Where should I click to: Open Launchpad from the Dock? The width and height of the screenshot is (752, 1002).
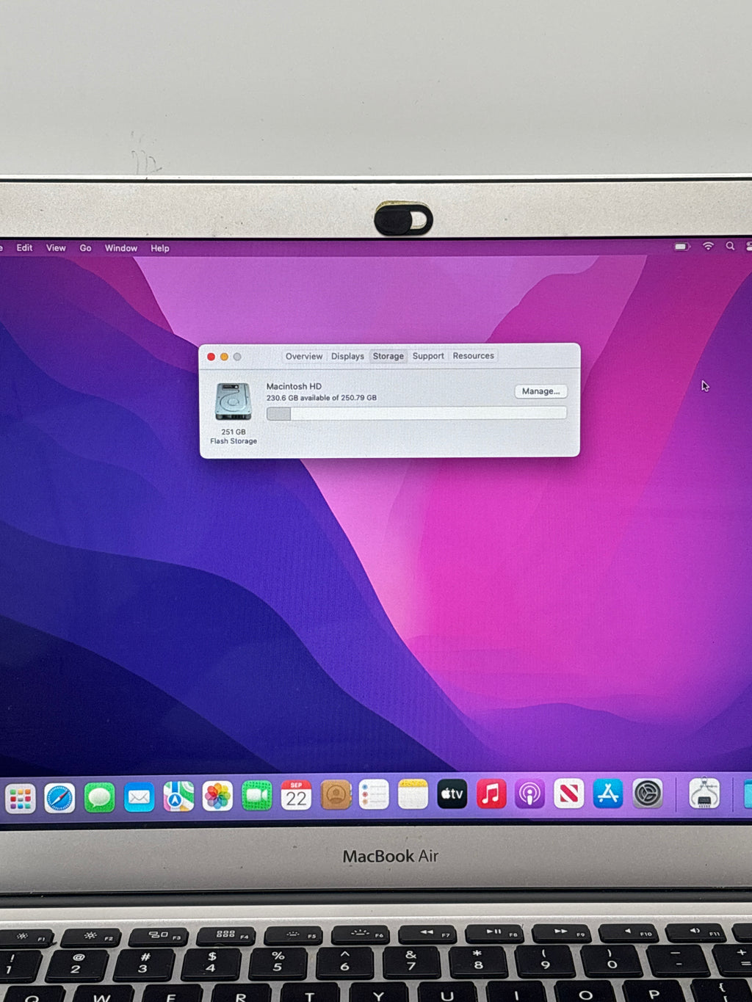(x=21, y=799)
